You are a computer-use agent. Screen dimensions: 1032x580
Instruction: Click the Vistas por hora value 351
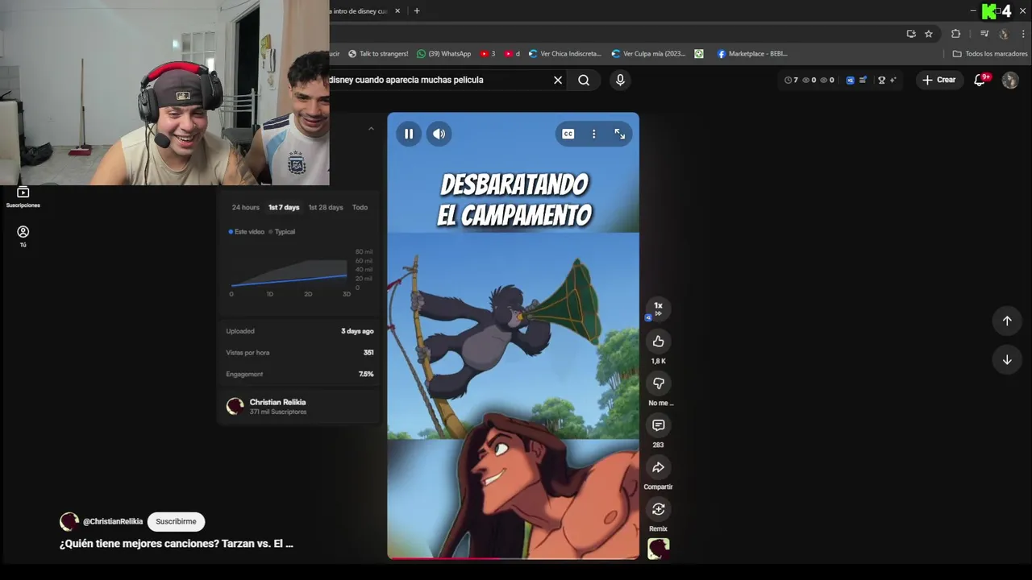(x=368, y=353)
